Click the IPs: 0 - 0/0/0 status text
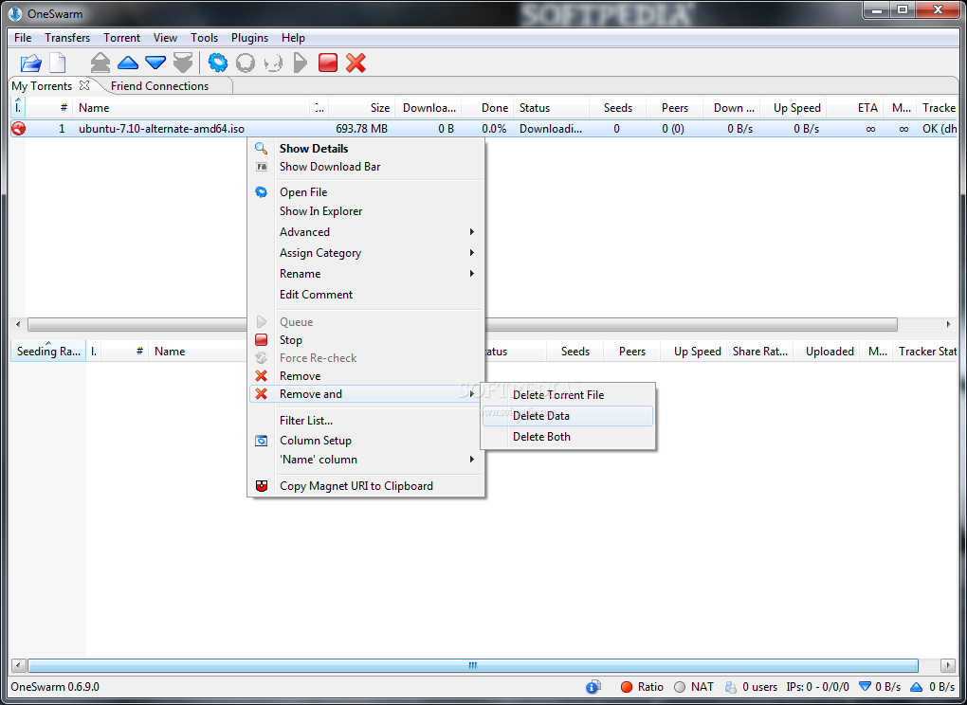This screenshot has width=967, height=705. coord(818,687)
